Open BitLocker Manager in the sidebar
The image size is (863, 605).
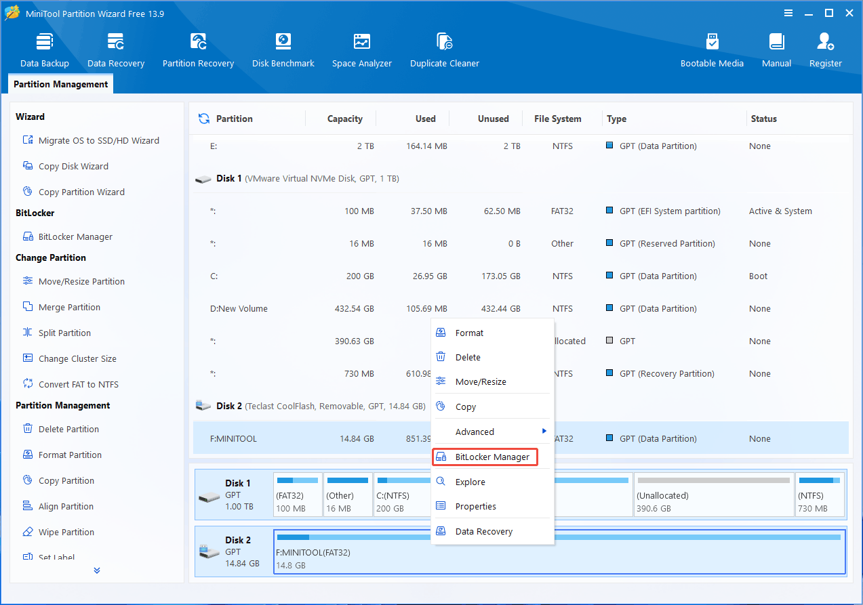click(x=67, y=236)
